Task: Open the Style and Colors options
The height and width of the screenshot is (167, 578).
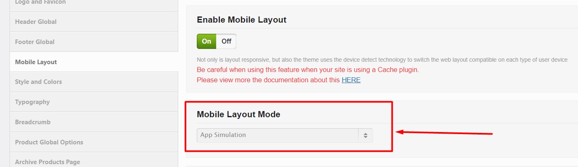Action: pos(38,81)
